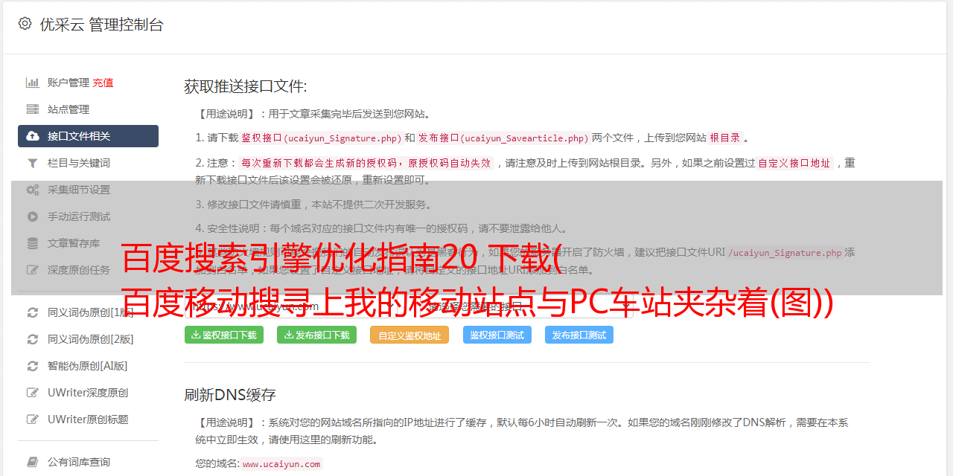953x476 pixels.
Task: Click the 每次重新下载都会生成新的授权码 warning text
Action: point(366,163)
